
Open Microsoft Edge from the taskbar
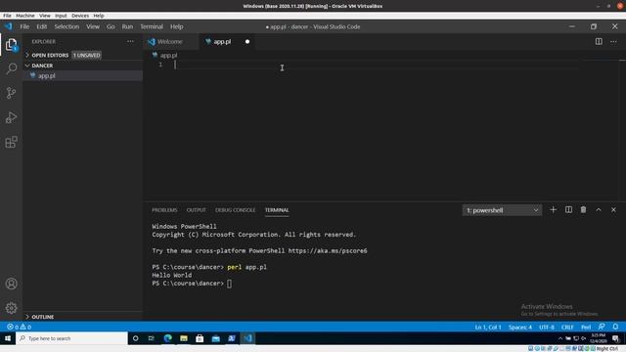167,338
